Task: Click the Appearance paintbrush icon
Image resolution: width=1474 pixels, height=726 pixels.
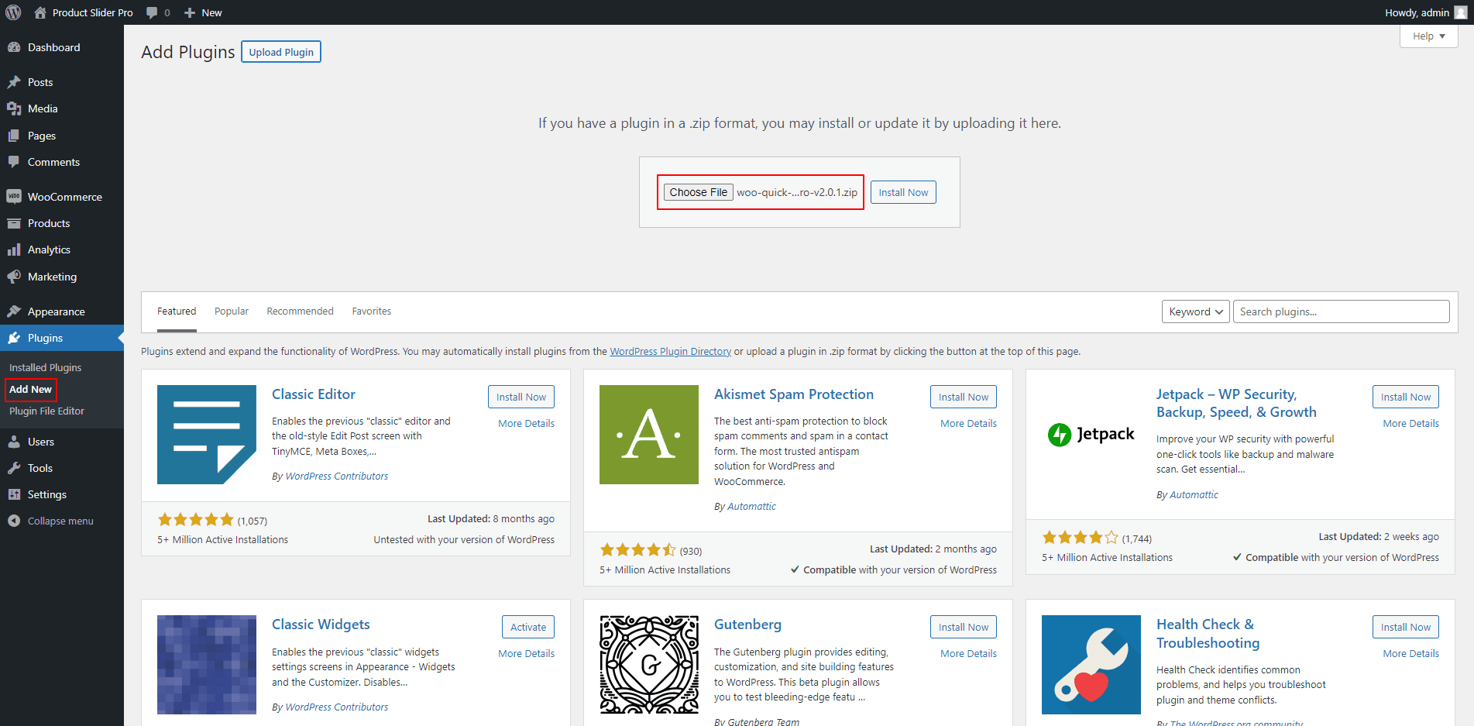Action: 14,311
